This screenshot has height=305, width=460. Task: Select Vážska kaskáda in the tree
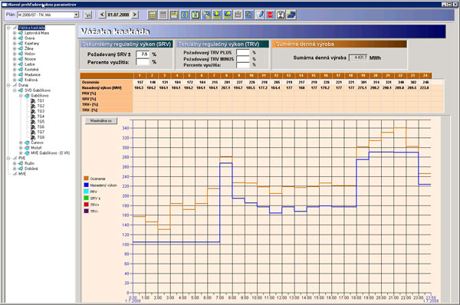(x=31, y=28)
